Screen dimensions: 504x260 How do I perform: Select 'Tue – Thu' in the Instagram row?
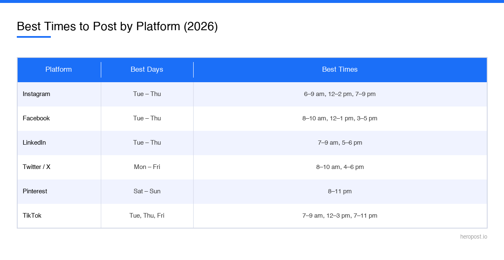point(147,94)
